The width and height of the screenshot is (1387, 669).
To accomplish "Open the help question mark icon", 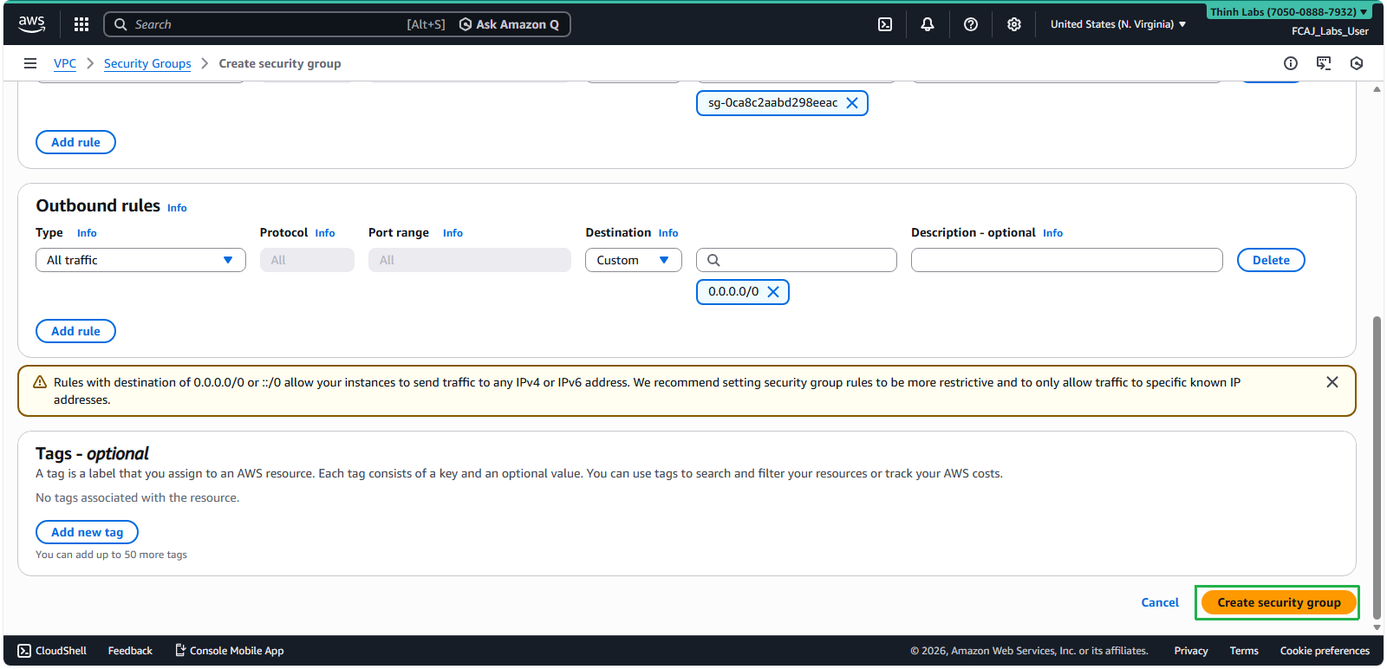I will coord(971,24).
